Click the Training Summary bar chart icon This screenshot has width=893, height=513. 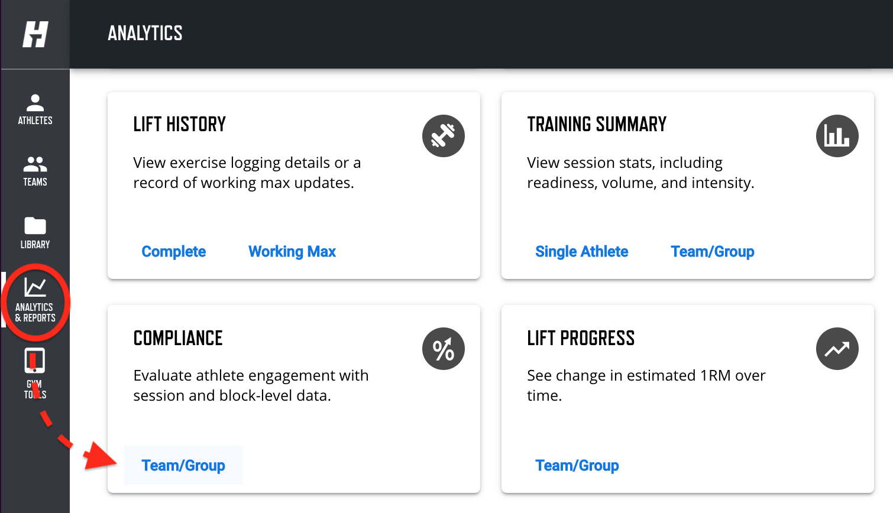(837, 136)
